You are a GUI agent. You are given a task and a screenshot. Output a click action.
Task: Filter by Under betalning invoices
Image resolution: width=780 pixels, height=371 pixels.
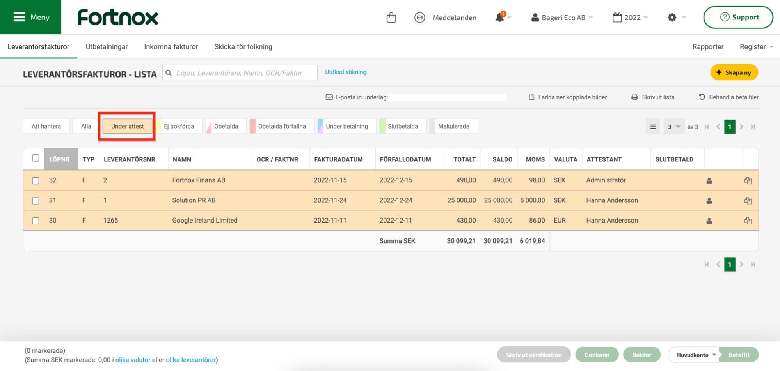346,126
